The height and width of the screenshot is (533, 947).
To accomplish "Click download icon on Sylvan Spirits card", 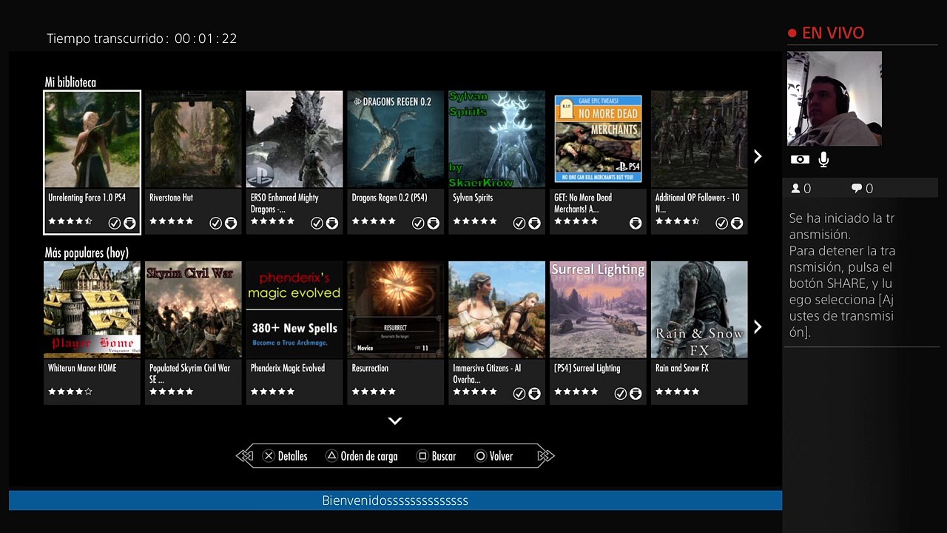I will click(535, 223).
